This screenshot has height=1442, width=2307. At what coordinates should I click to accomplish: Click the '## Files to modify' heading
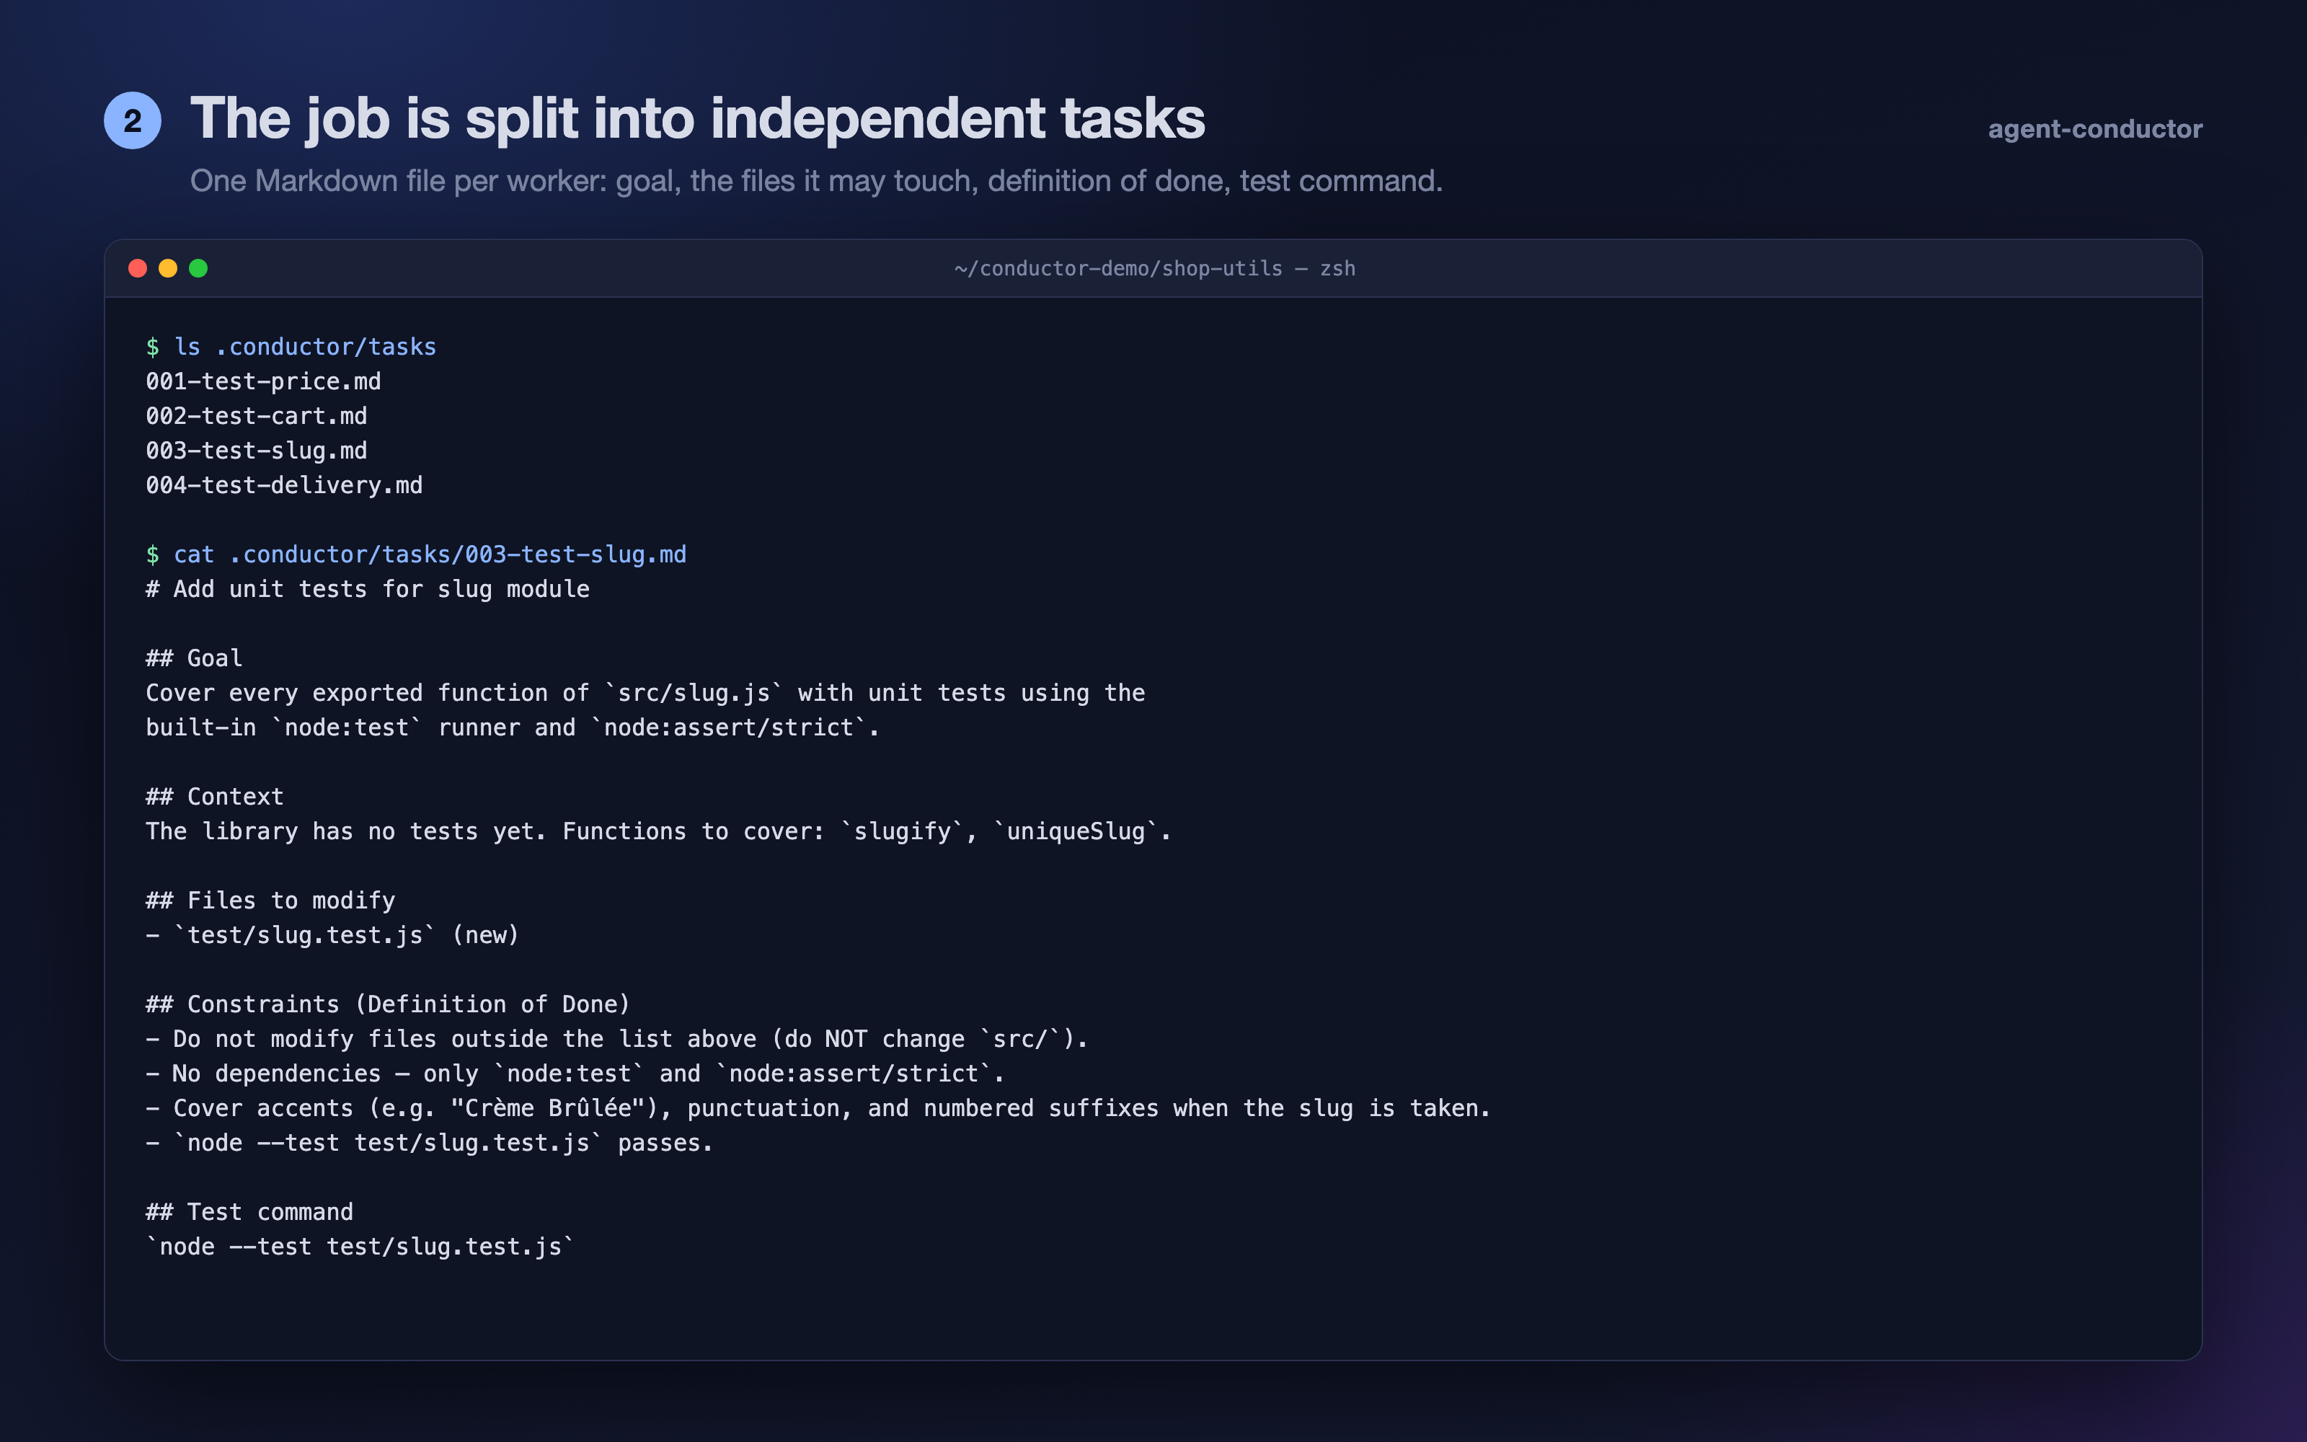tap(271, 901)
